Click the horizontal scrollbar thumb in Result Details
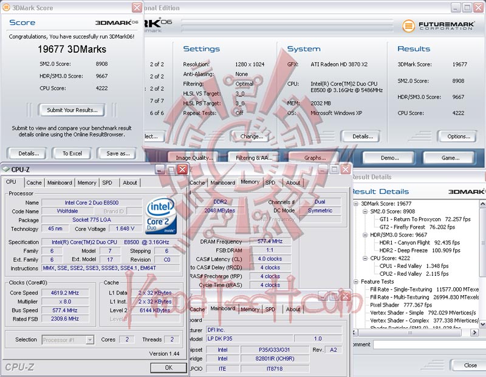Viewport: 486px width, 377px height. coord(409,333)
